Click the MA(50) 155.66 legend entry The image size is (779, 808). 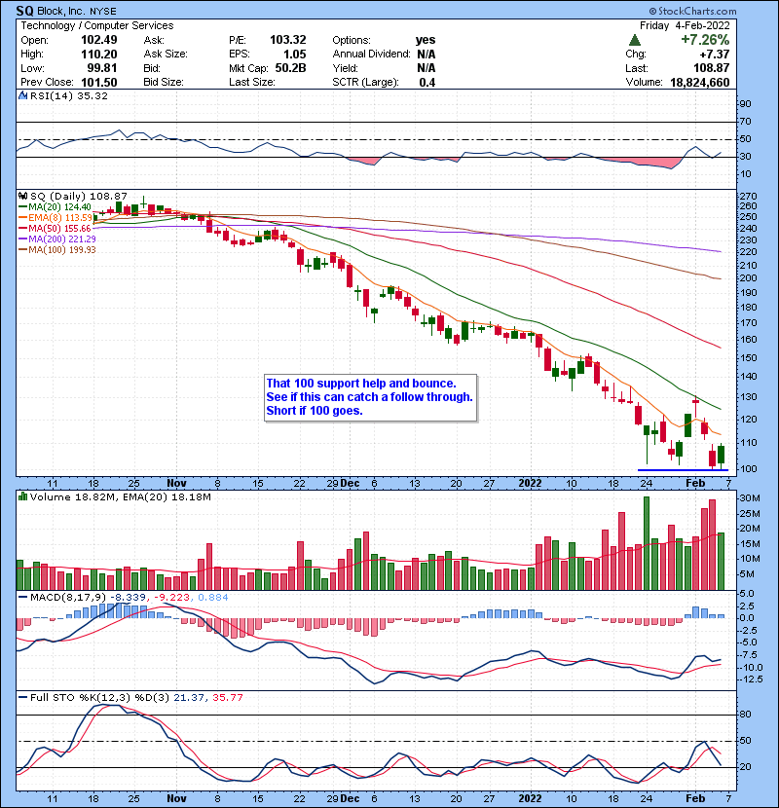[x=56, y=228]
